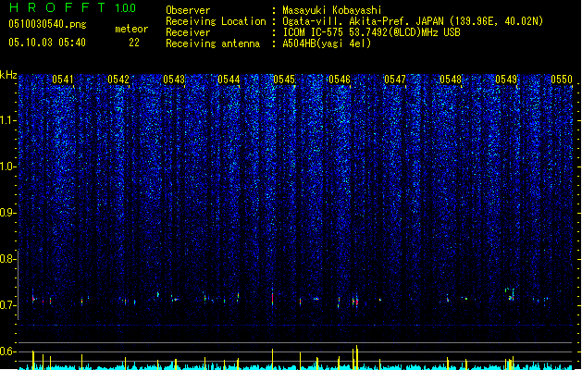Click the 0545 time marker
This screenshot has width=582, height=370.
(x=284, y=80)
